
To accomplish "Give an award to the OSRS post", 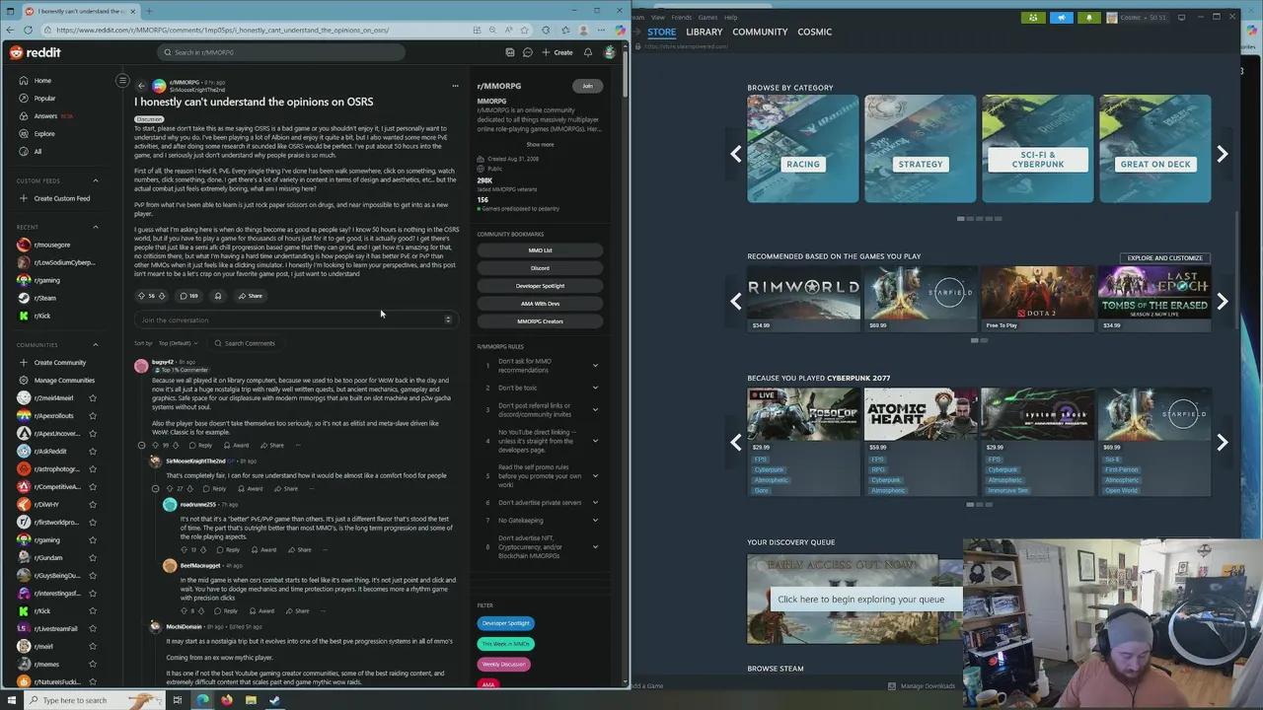I will pos(218,296).
